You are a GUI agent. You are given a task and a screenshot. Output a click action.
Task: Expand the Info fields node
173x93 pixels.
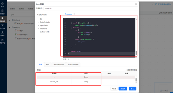(38, 29)
